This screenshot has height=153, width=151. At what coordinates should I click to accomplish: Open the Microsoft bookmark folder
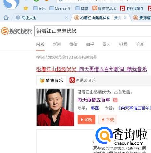60,9
